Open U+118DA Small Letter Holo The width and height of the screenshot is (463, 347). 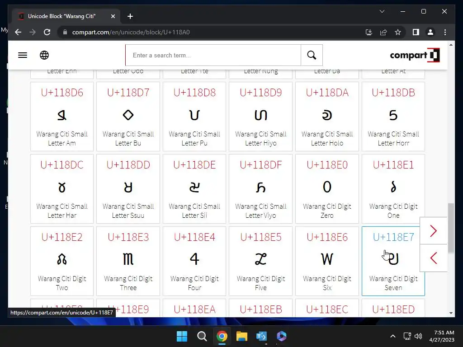point(327,117)
